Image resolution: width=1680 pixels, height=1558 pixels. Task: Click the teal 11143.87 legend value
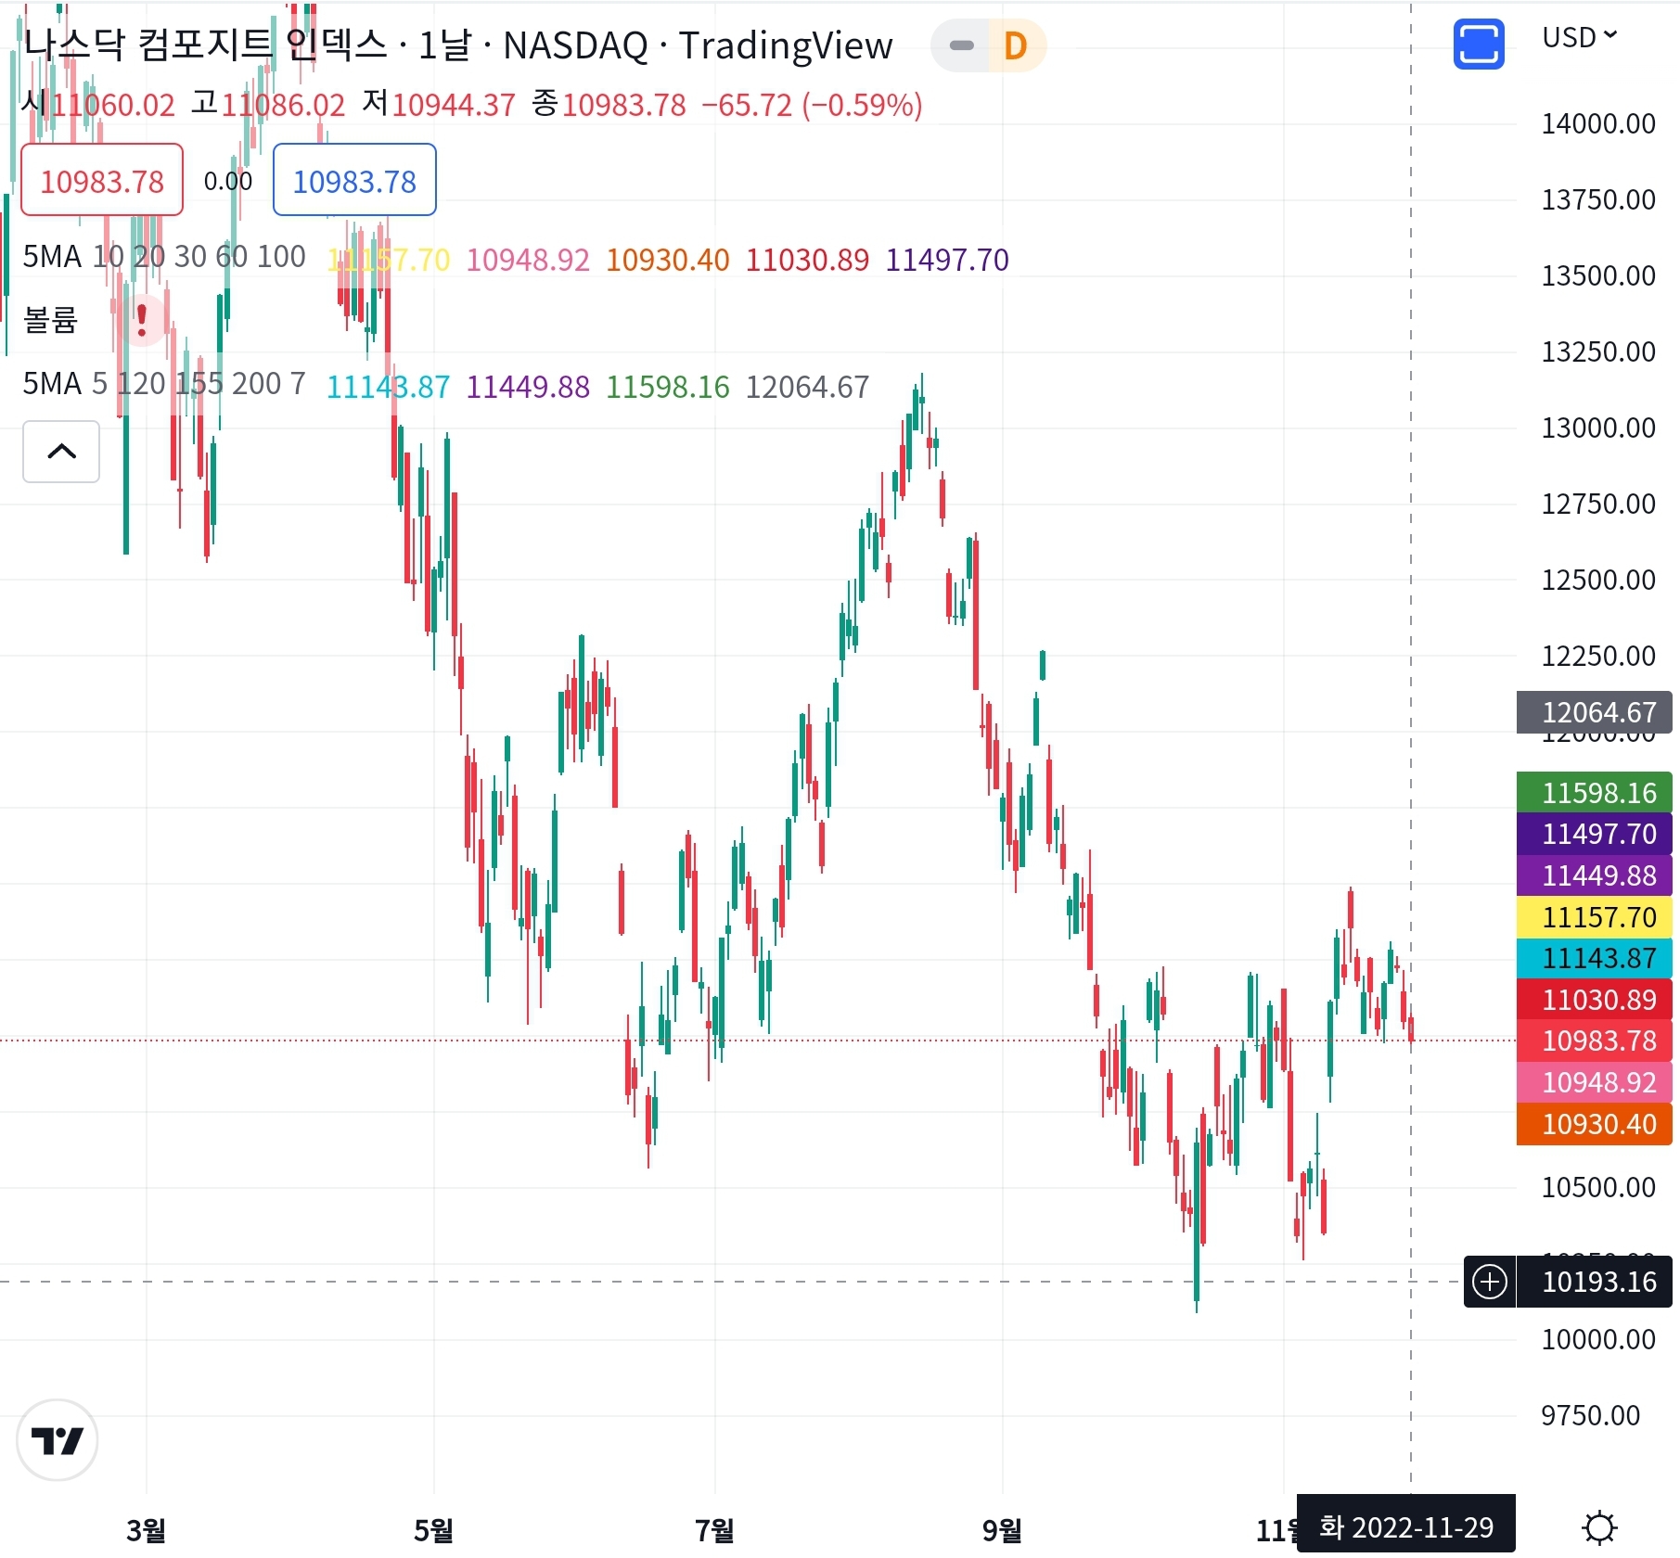click(x=388, y=386)
